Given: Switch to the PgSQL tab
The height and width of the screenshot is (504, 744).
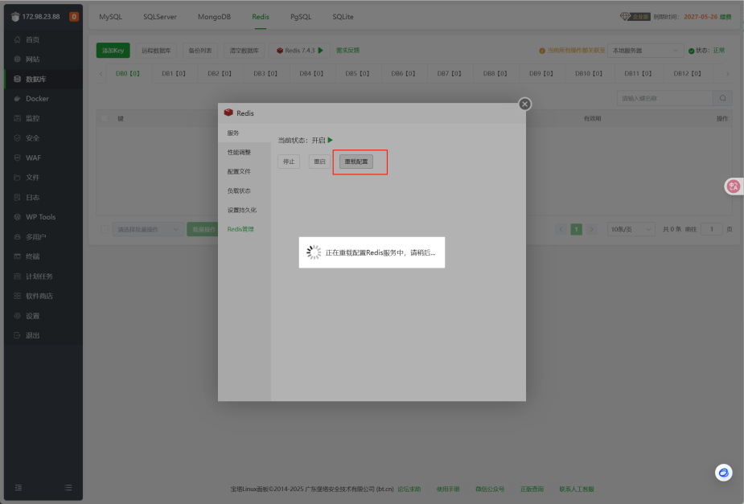Looking at the screenshot, I should coord(301,17).
